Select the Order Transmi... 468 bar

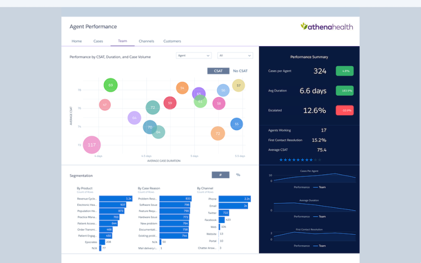pos(106,229)
